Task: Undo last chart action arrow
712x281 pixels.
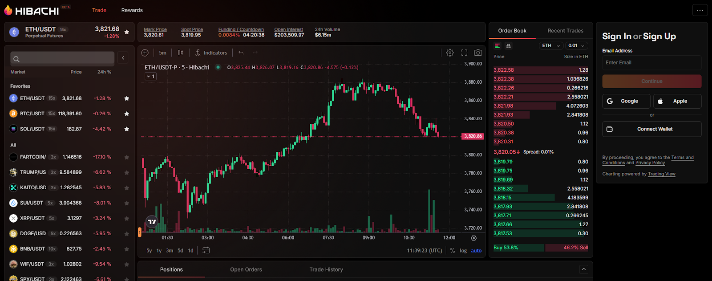Action: coord(241,53)
